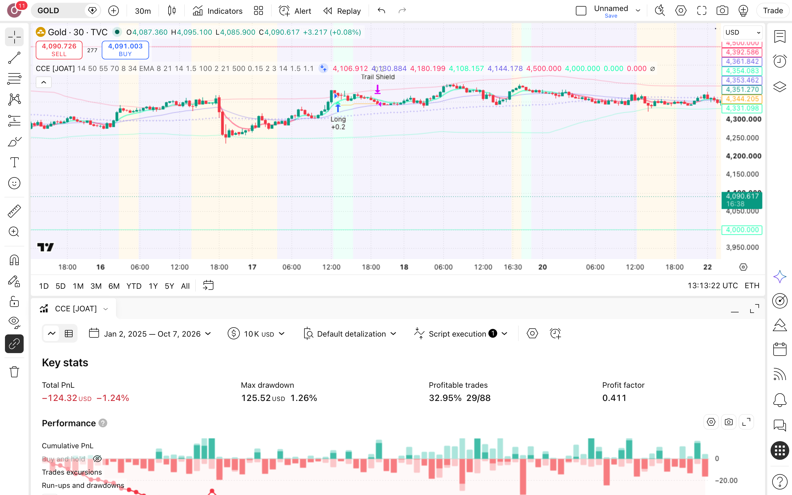Open the alerts clock panel
The image size is (792, 495).
(780, 61)
